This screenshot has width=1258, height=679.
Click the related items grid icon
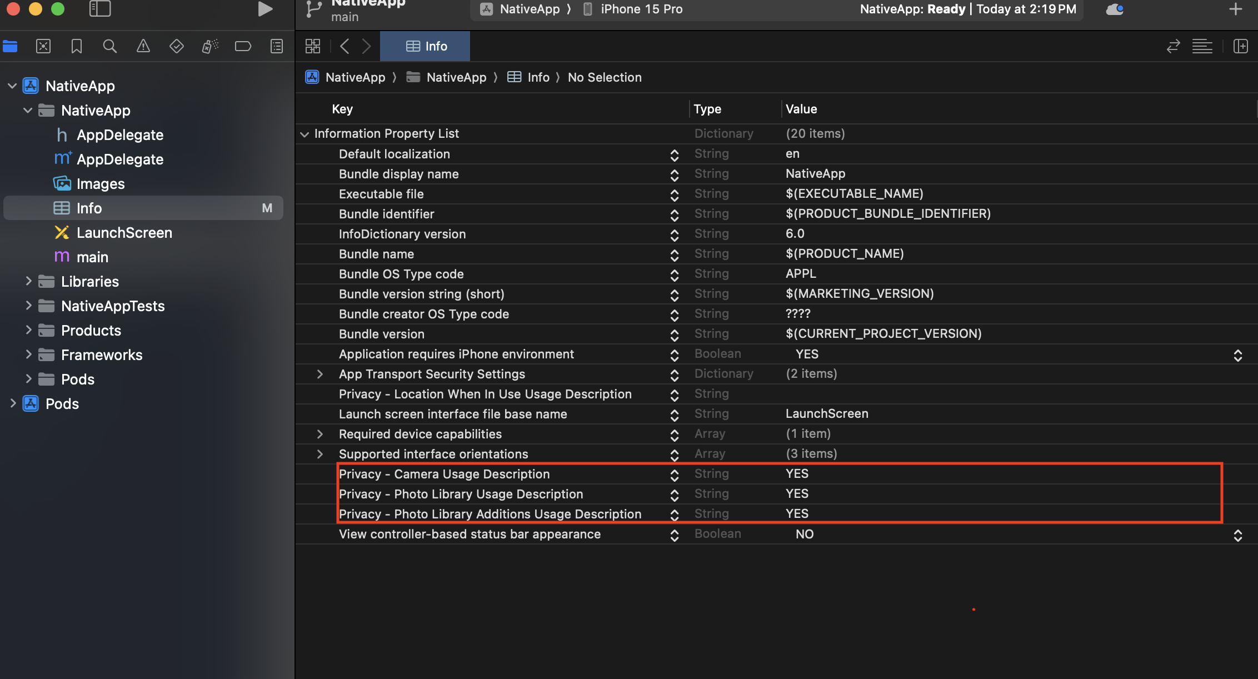coord(313,46)
